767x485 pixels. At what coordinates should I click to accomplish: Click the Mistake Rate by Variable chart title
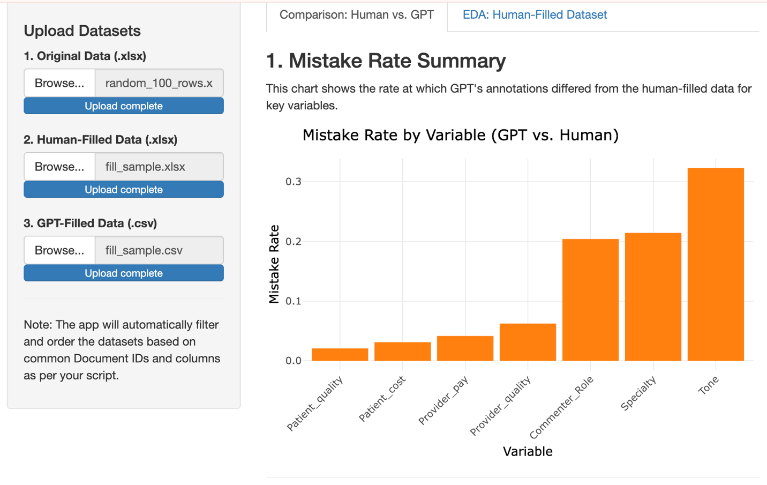460,135
